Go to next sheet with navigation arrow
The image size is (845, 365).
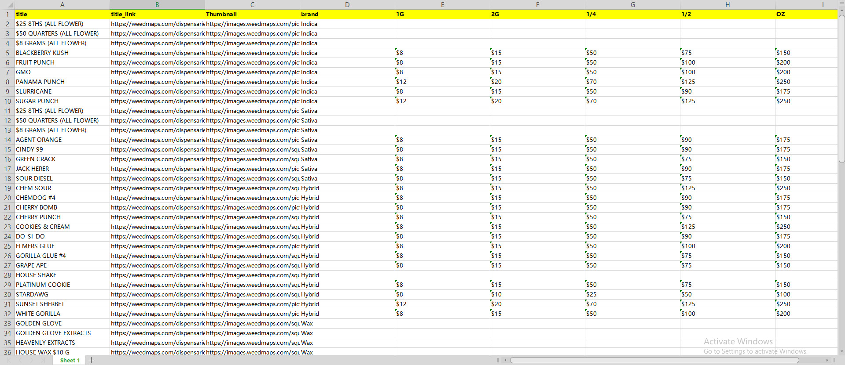31,360
